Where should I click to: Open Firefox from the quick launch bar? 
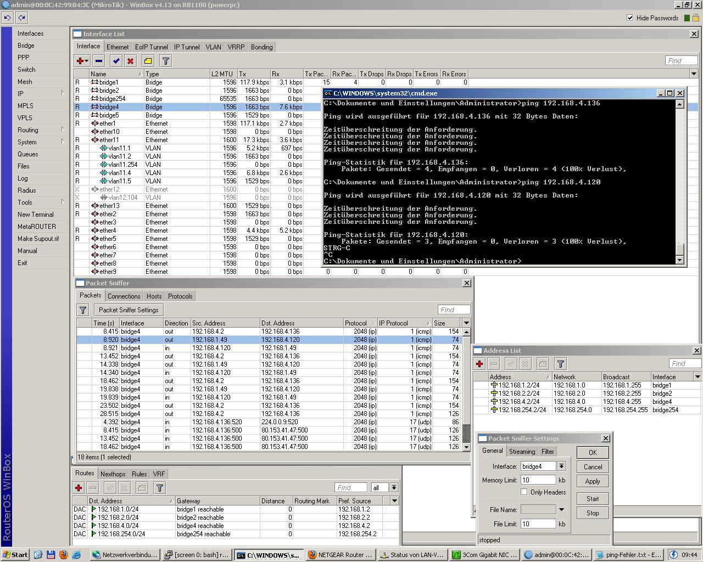(64, 555)
